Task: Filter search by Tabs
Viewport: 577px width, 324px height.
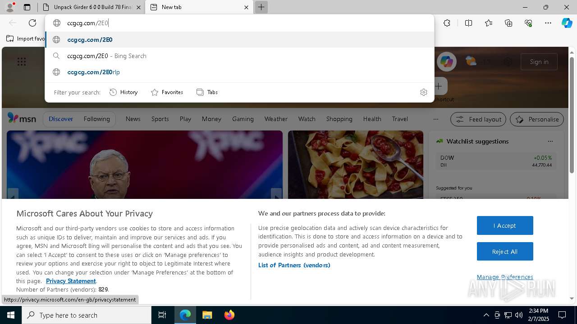Action: pos(207,92)
